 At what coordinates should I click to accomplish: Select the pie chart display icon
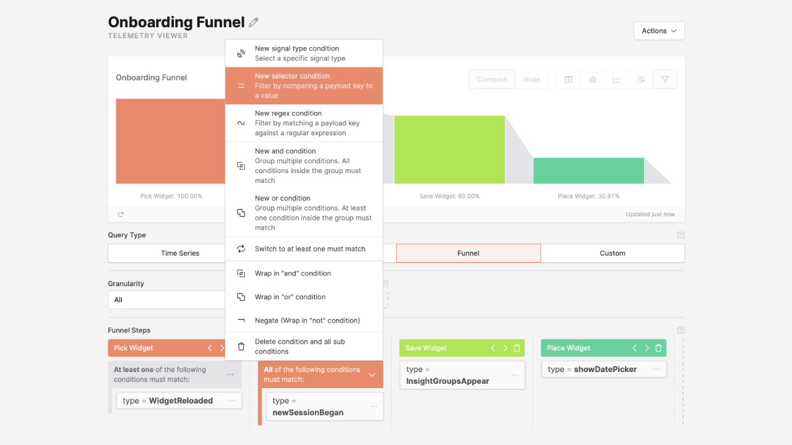coord(640,80)
